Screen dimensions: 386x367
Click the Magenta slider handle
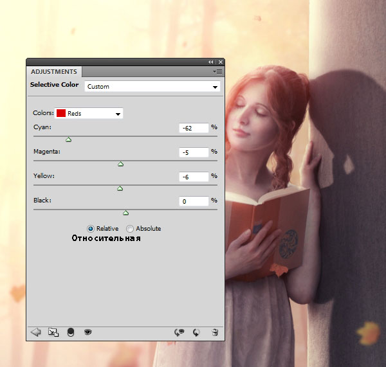coord(120,164)
